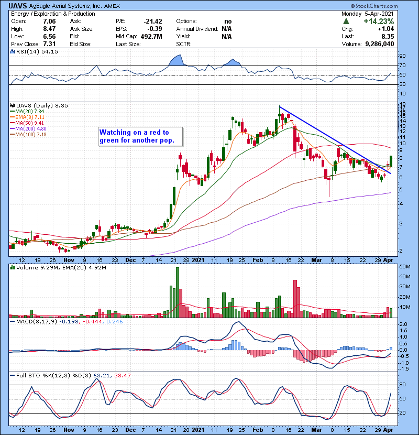Viewport: 419px width, 435px height.
Task: Click the AMEX exchange label
Action: tap(113, 6)
